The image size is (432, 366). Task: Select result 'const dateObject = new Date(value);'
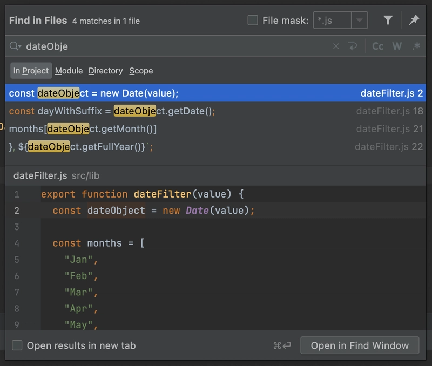click(x=215, y=93)
